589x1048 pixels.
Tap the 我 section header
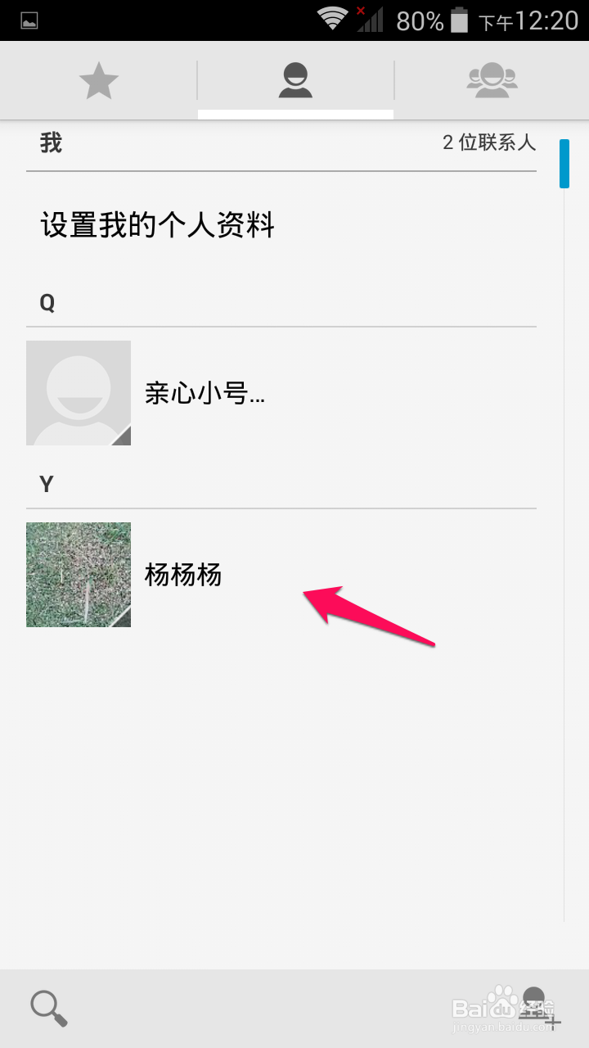[x=51, y=142]
